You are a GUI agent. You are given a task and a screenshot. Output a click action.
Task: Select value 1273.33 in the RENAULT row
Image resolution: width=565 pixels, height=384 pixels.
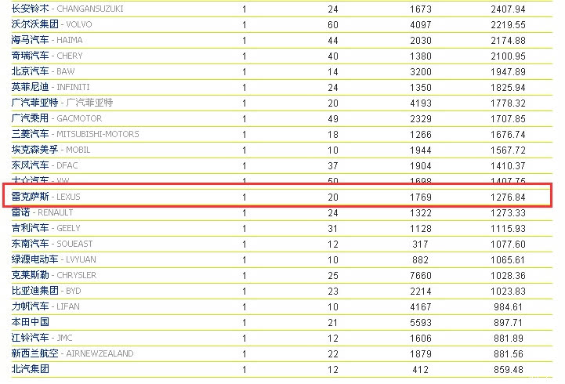508,213
